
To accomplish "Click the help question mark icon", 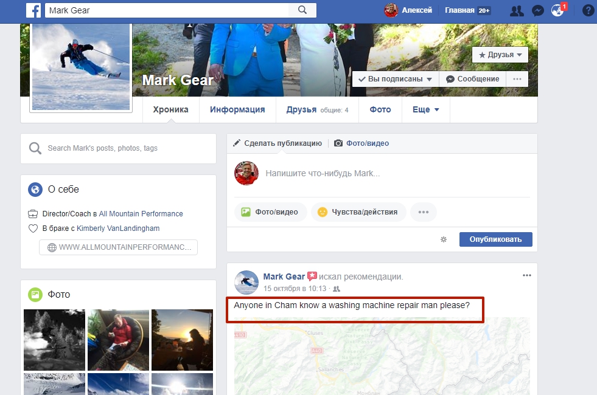I will [588, 10].
